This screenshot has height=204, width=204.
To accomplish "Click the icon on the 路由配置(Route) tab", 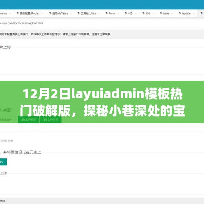I will (x=17, y=13).
